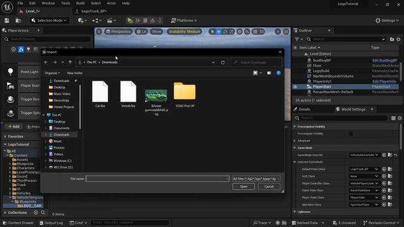Open the file type filter dropdown
The height and width of the screenshot is (227, 404).
click(256, 178)
